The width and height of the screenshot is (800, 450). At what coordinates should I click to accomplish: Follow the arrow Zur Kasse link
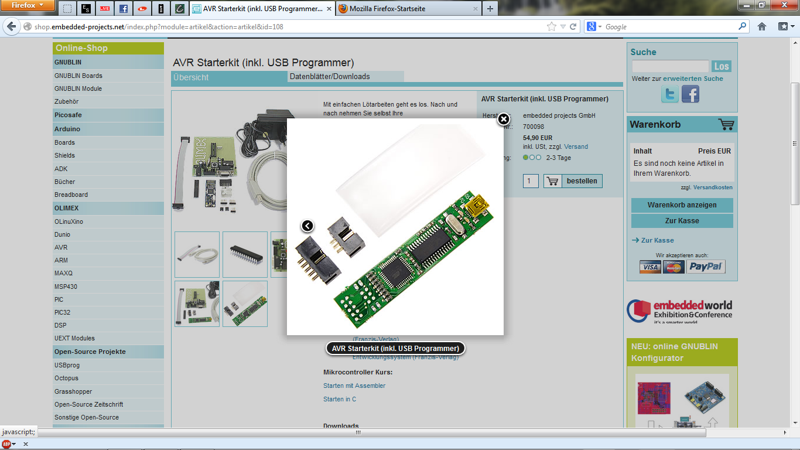point(653,240)
